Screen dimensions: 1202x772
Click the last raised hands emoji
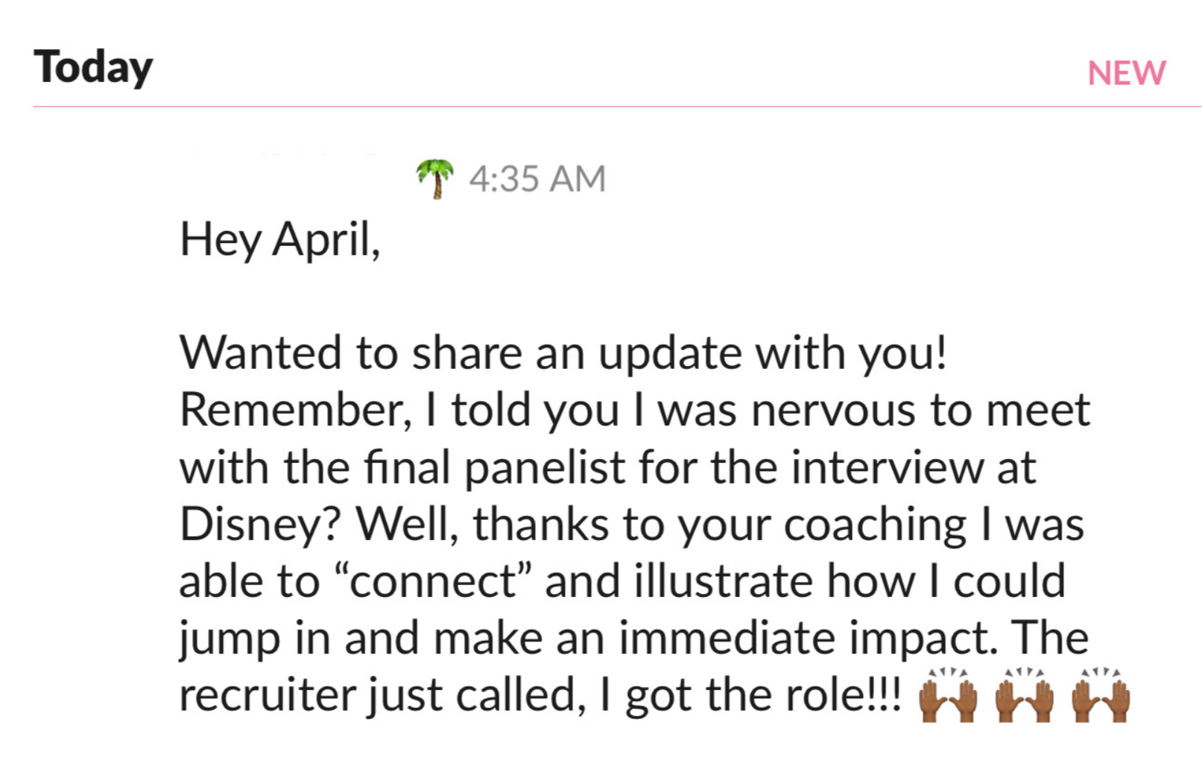tap(1101, 696)
